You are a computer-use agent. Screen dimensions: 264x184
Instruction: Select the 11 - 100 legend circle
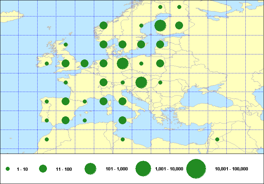[43, 169]
